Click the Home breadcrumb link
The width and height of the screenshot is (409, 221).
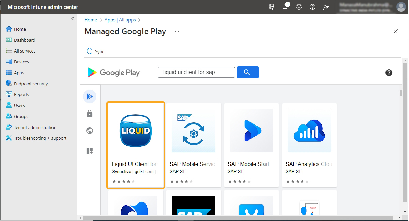pyautogui.click(x=91, y=20)
